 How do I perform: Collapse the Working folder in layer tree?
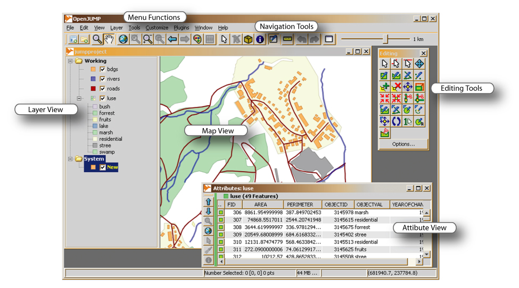coord(70,61)
